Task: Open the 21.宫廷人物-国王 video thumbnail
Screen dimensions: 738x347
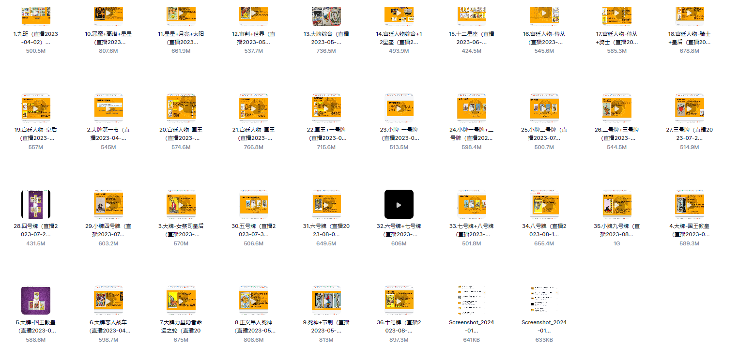Action: point(254,108)
